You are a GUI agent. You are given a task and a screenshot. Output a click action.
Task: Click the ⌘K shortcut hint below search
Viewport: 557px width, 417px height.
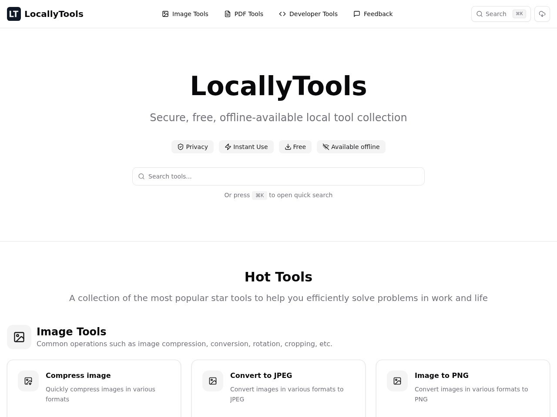coord(259,195)
